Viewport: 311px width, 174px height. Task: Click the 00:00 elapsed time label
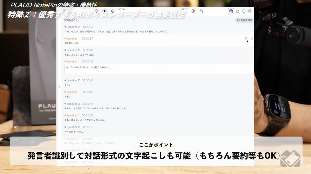pyautogui.click(x=122, y=9)
